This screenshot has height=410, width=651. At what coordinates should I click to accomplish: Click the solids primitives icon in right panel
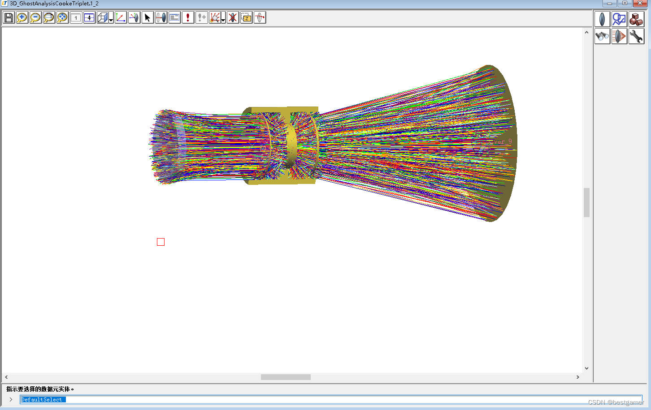tap(636, 19)
